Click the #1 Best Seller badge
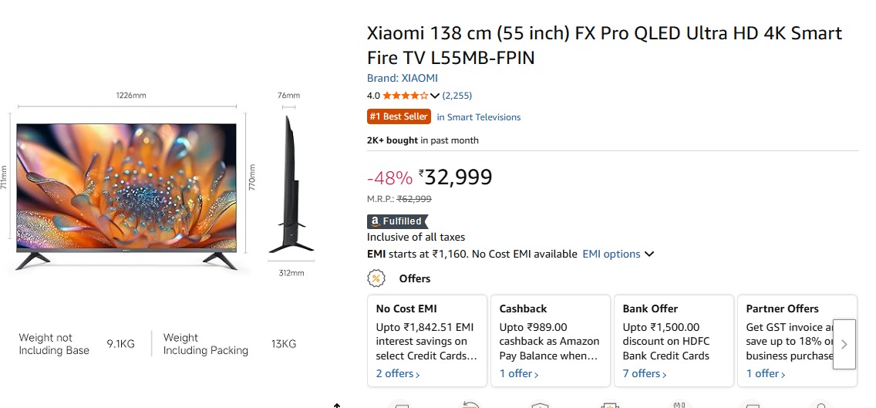Image resolution: width=876 pixels, height=408 pixels. pyautogui.click(x=399, y=117)
